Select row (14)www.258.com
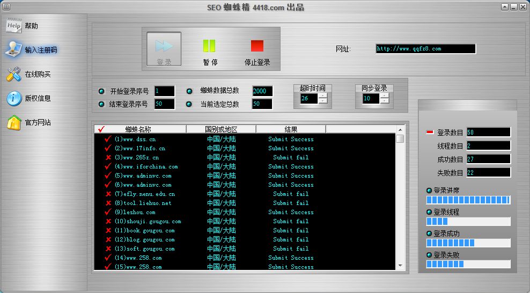530x293 pixels. pos(245,258)
